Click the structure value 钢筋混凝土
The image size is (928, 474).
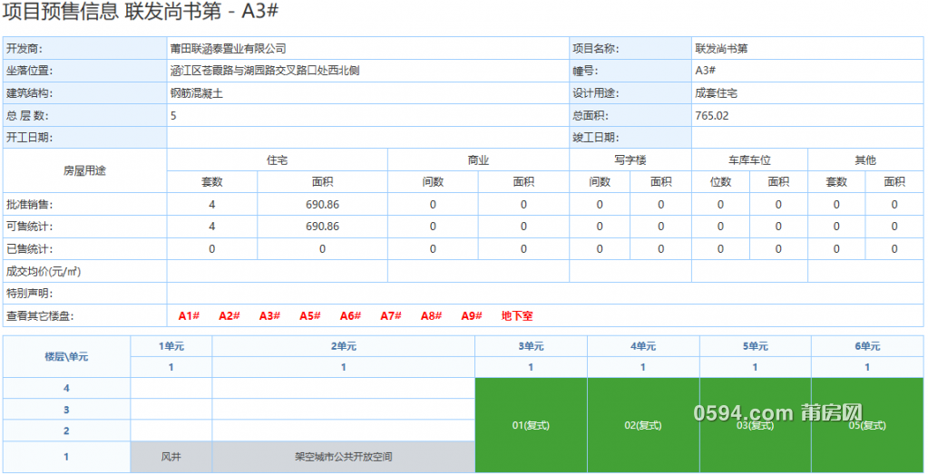(x=197, y=93)
